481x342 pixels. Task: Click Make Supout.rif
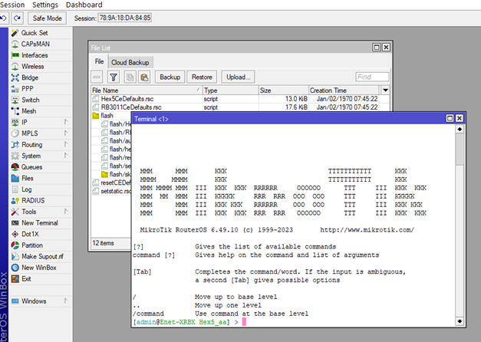tap(42, 256)
